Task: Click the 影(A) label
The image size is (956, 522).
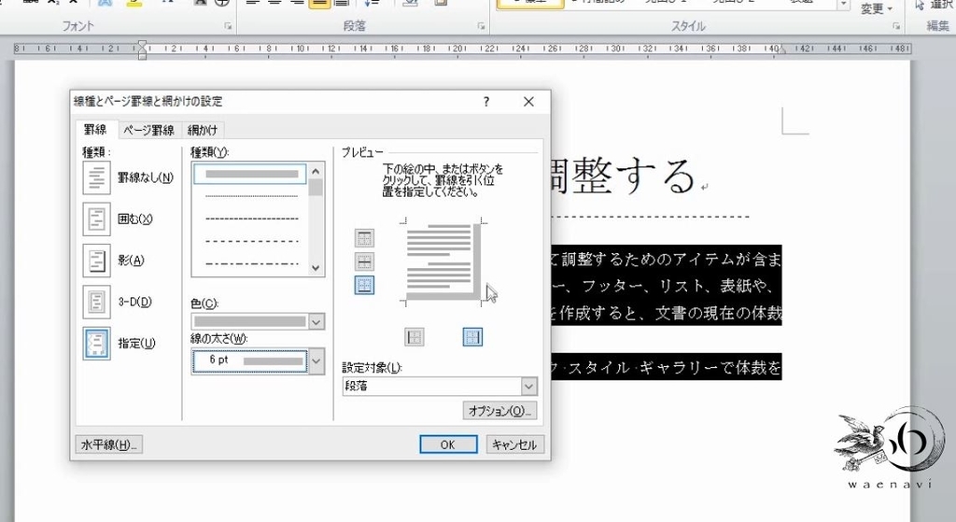Action: point(131,261)
